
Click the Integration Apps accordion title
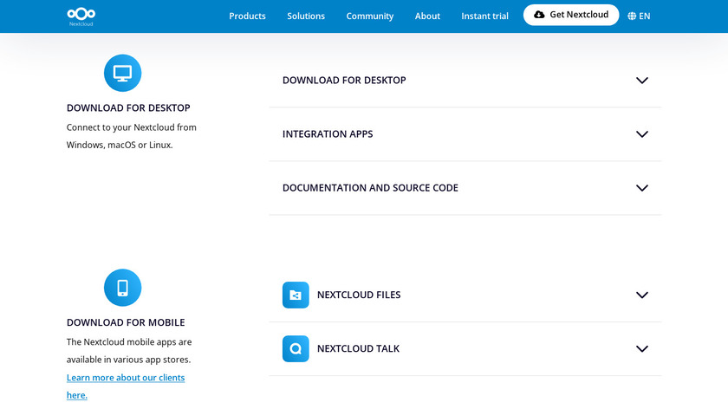(x=328, y=134)
